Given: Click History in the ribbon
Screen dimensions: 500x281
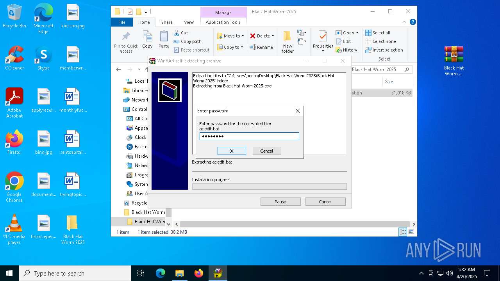Looking at the screenshot, I should tap(346, 50).
